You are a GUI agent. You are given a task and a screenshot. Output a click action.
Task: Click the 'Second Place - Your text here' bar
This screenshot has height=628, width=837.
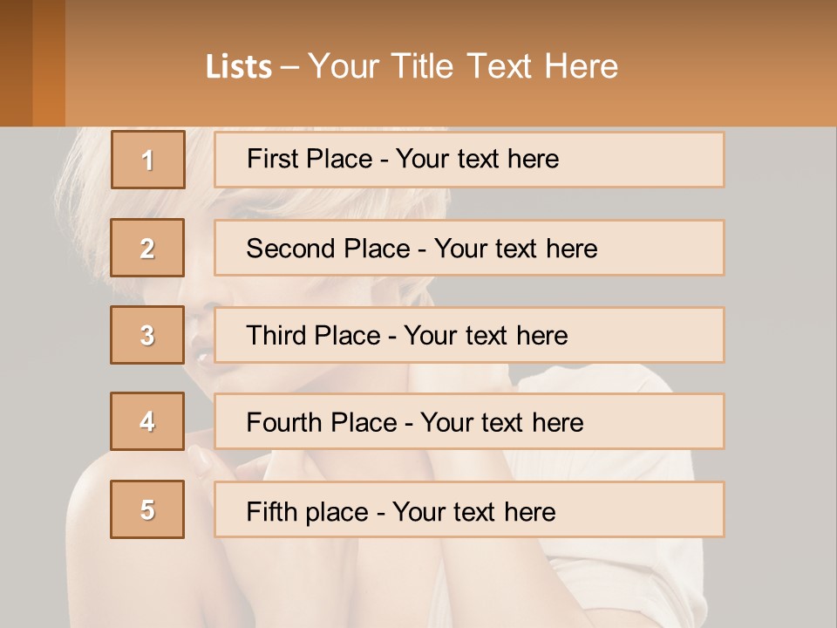pos(469,248)
